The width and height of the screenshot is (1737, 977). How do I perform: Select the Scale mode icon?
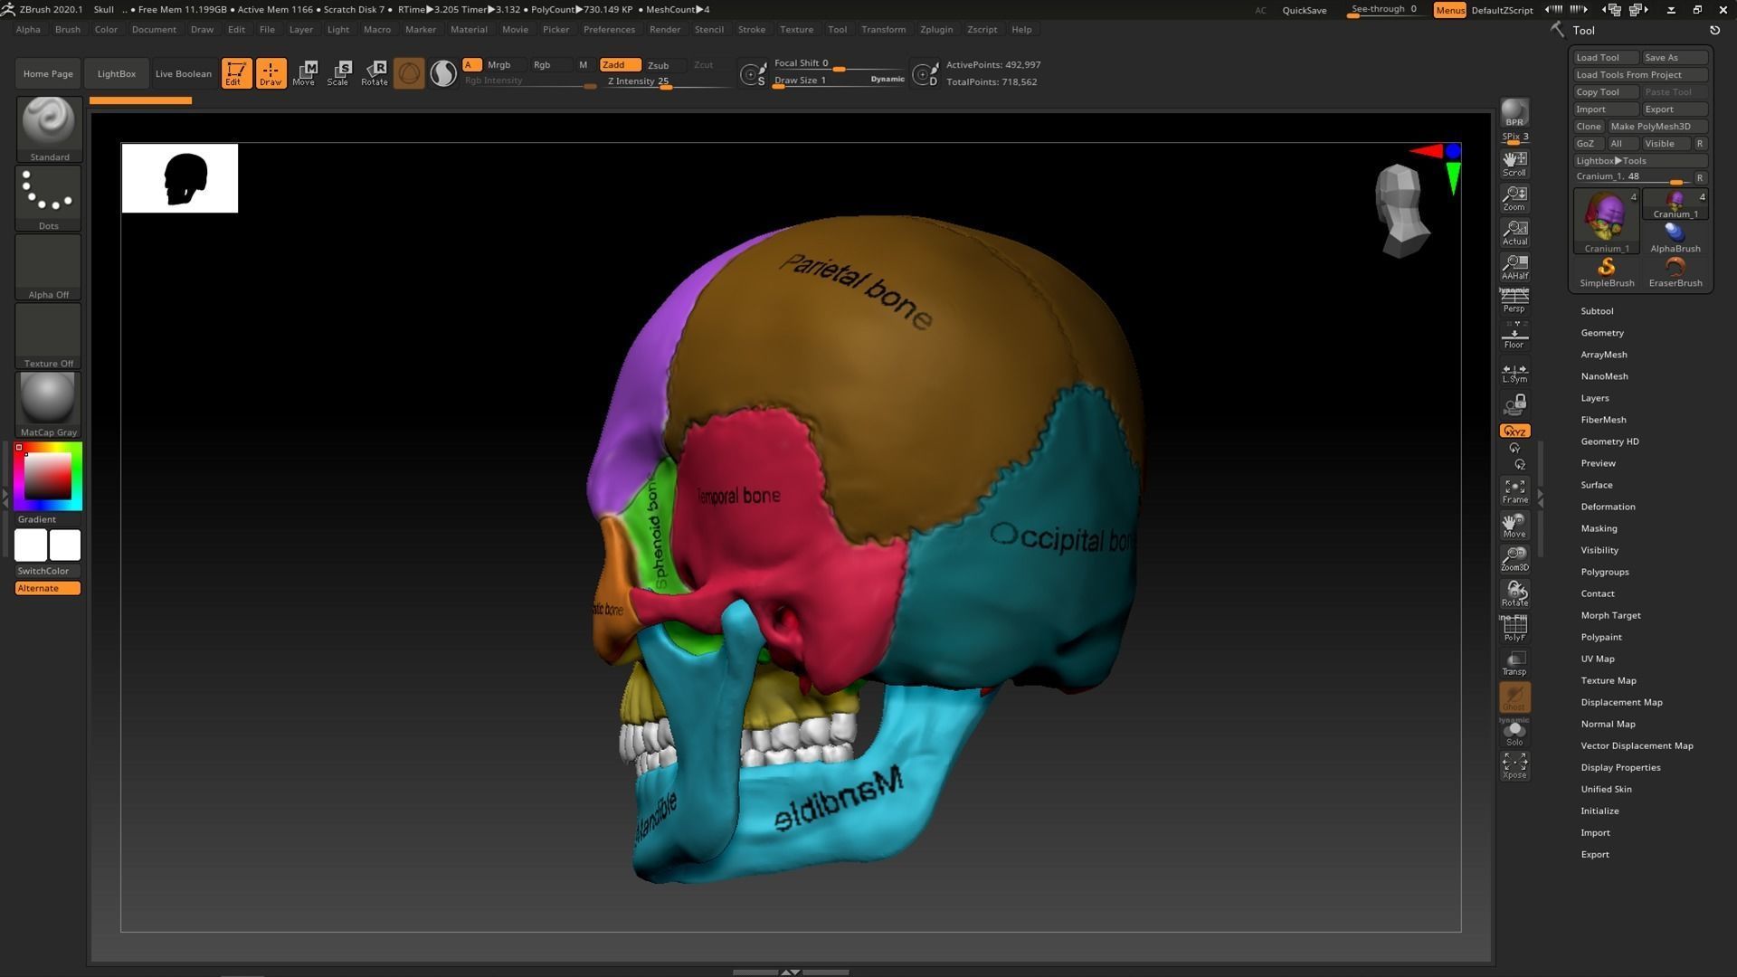pyautogui.click(x=339, y=73)
